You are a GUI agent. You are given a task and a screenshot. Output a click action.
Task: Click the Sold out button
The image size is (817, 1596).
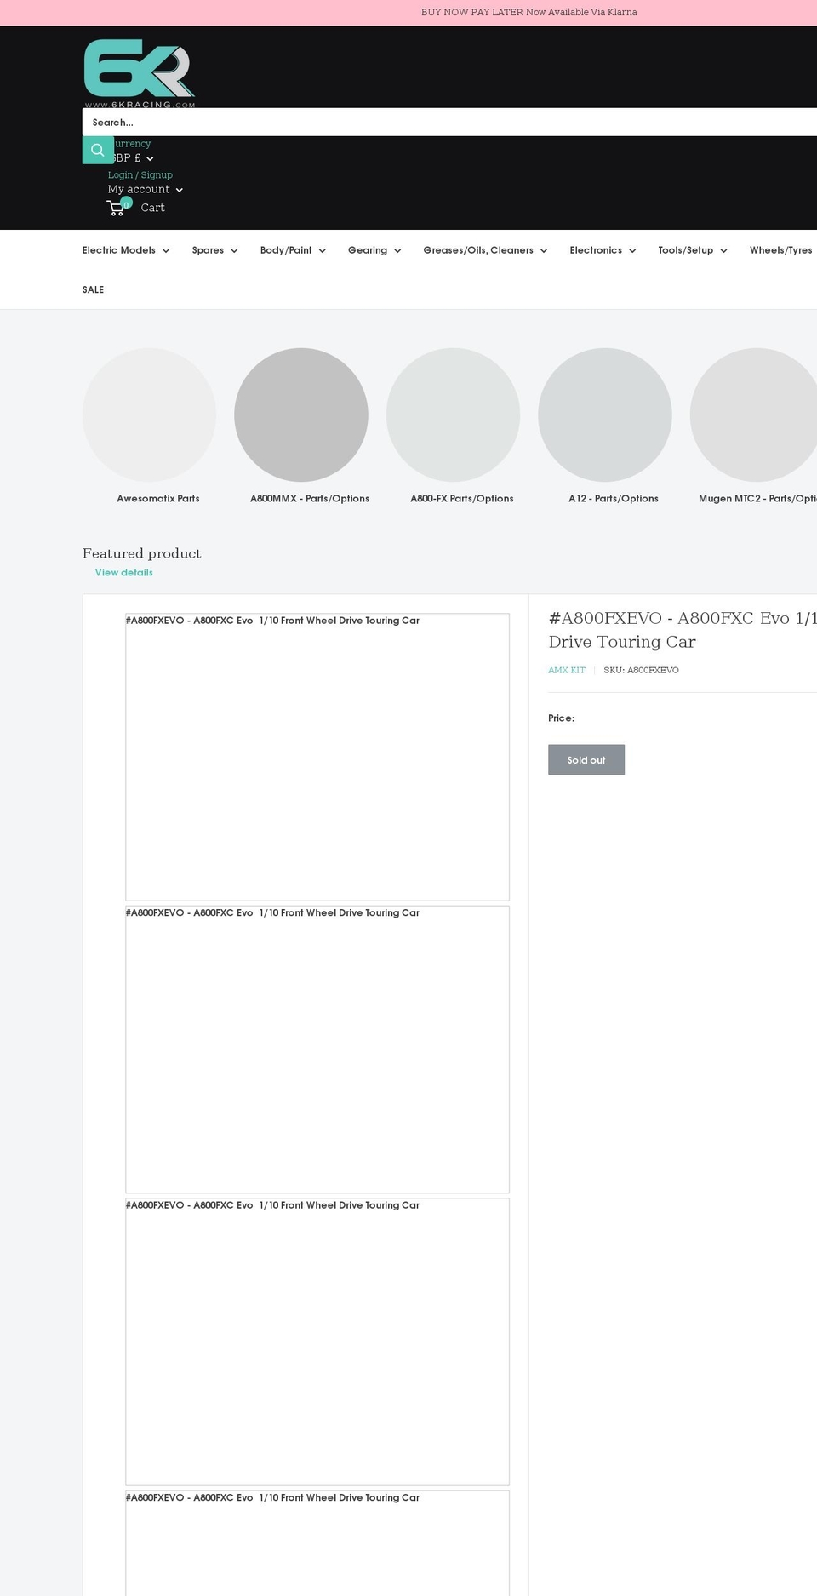click(x=586, y=760)
